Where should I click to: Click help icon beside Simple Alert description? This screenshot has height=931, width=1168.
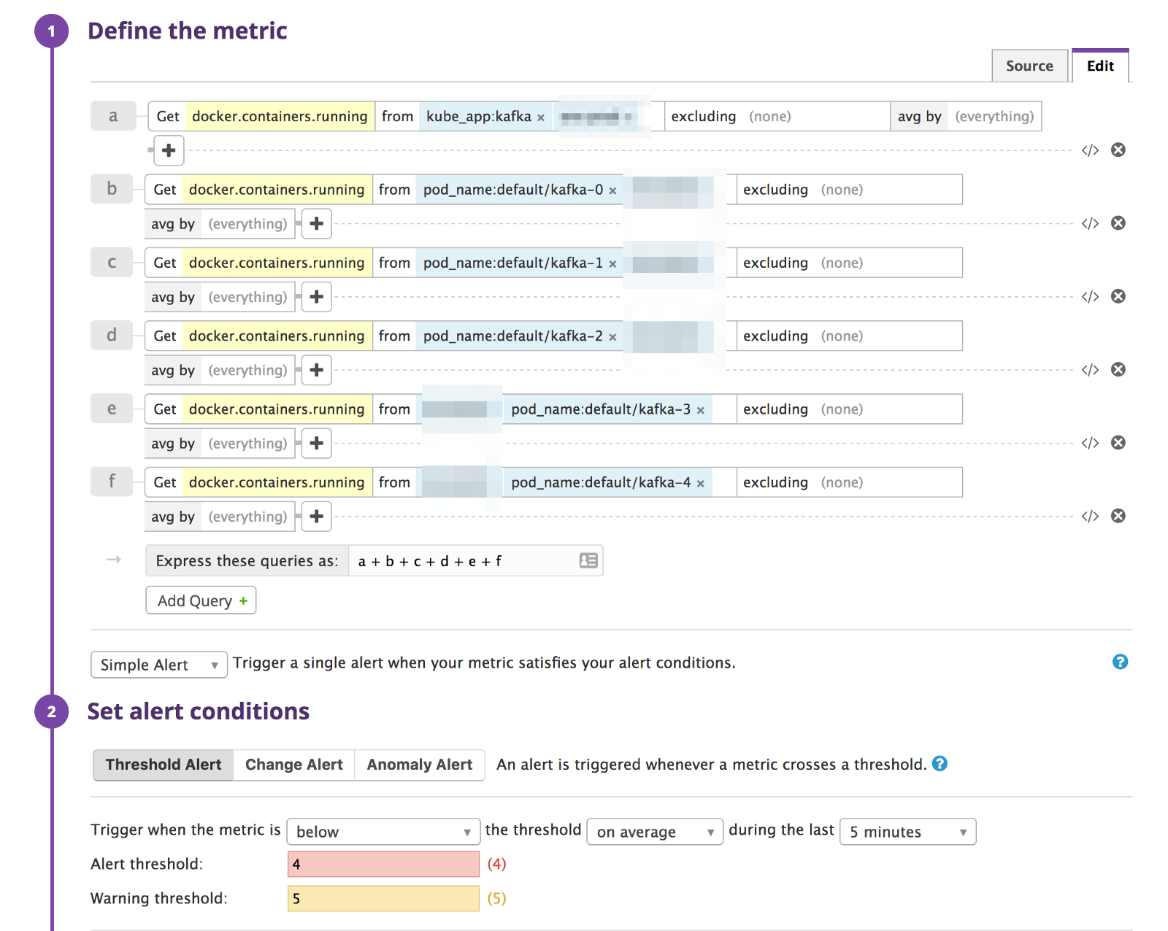tap(1119, 662)
